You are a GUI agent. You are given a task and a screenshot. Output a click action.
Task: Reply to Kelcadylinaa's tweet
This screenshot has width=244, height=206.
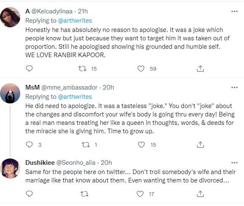click(x=29, y=69)
